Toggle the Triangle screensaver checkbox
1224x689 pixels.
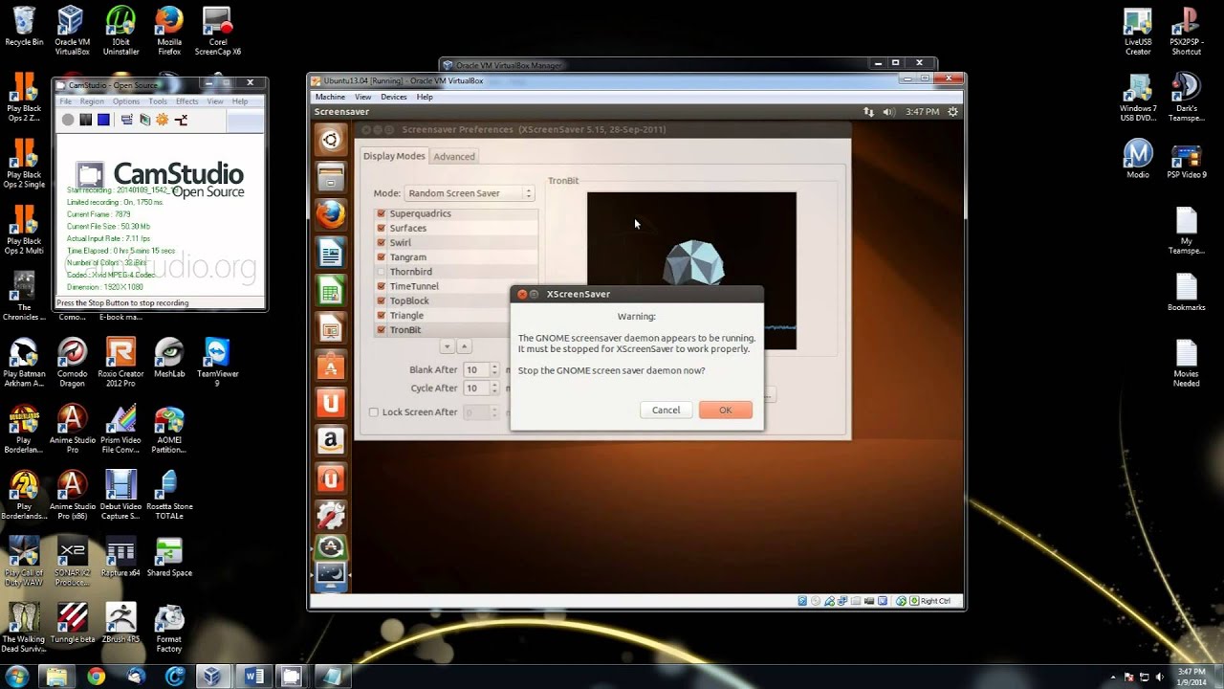[x=382, y=315]
